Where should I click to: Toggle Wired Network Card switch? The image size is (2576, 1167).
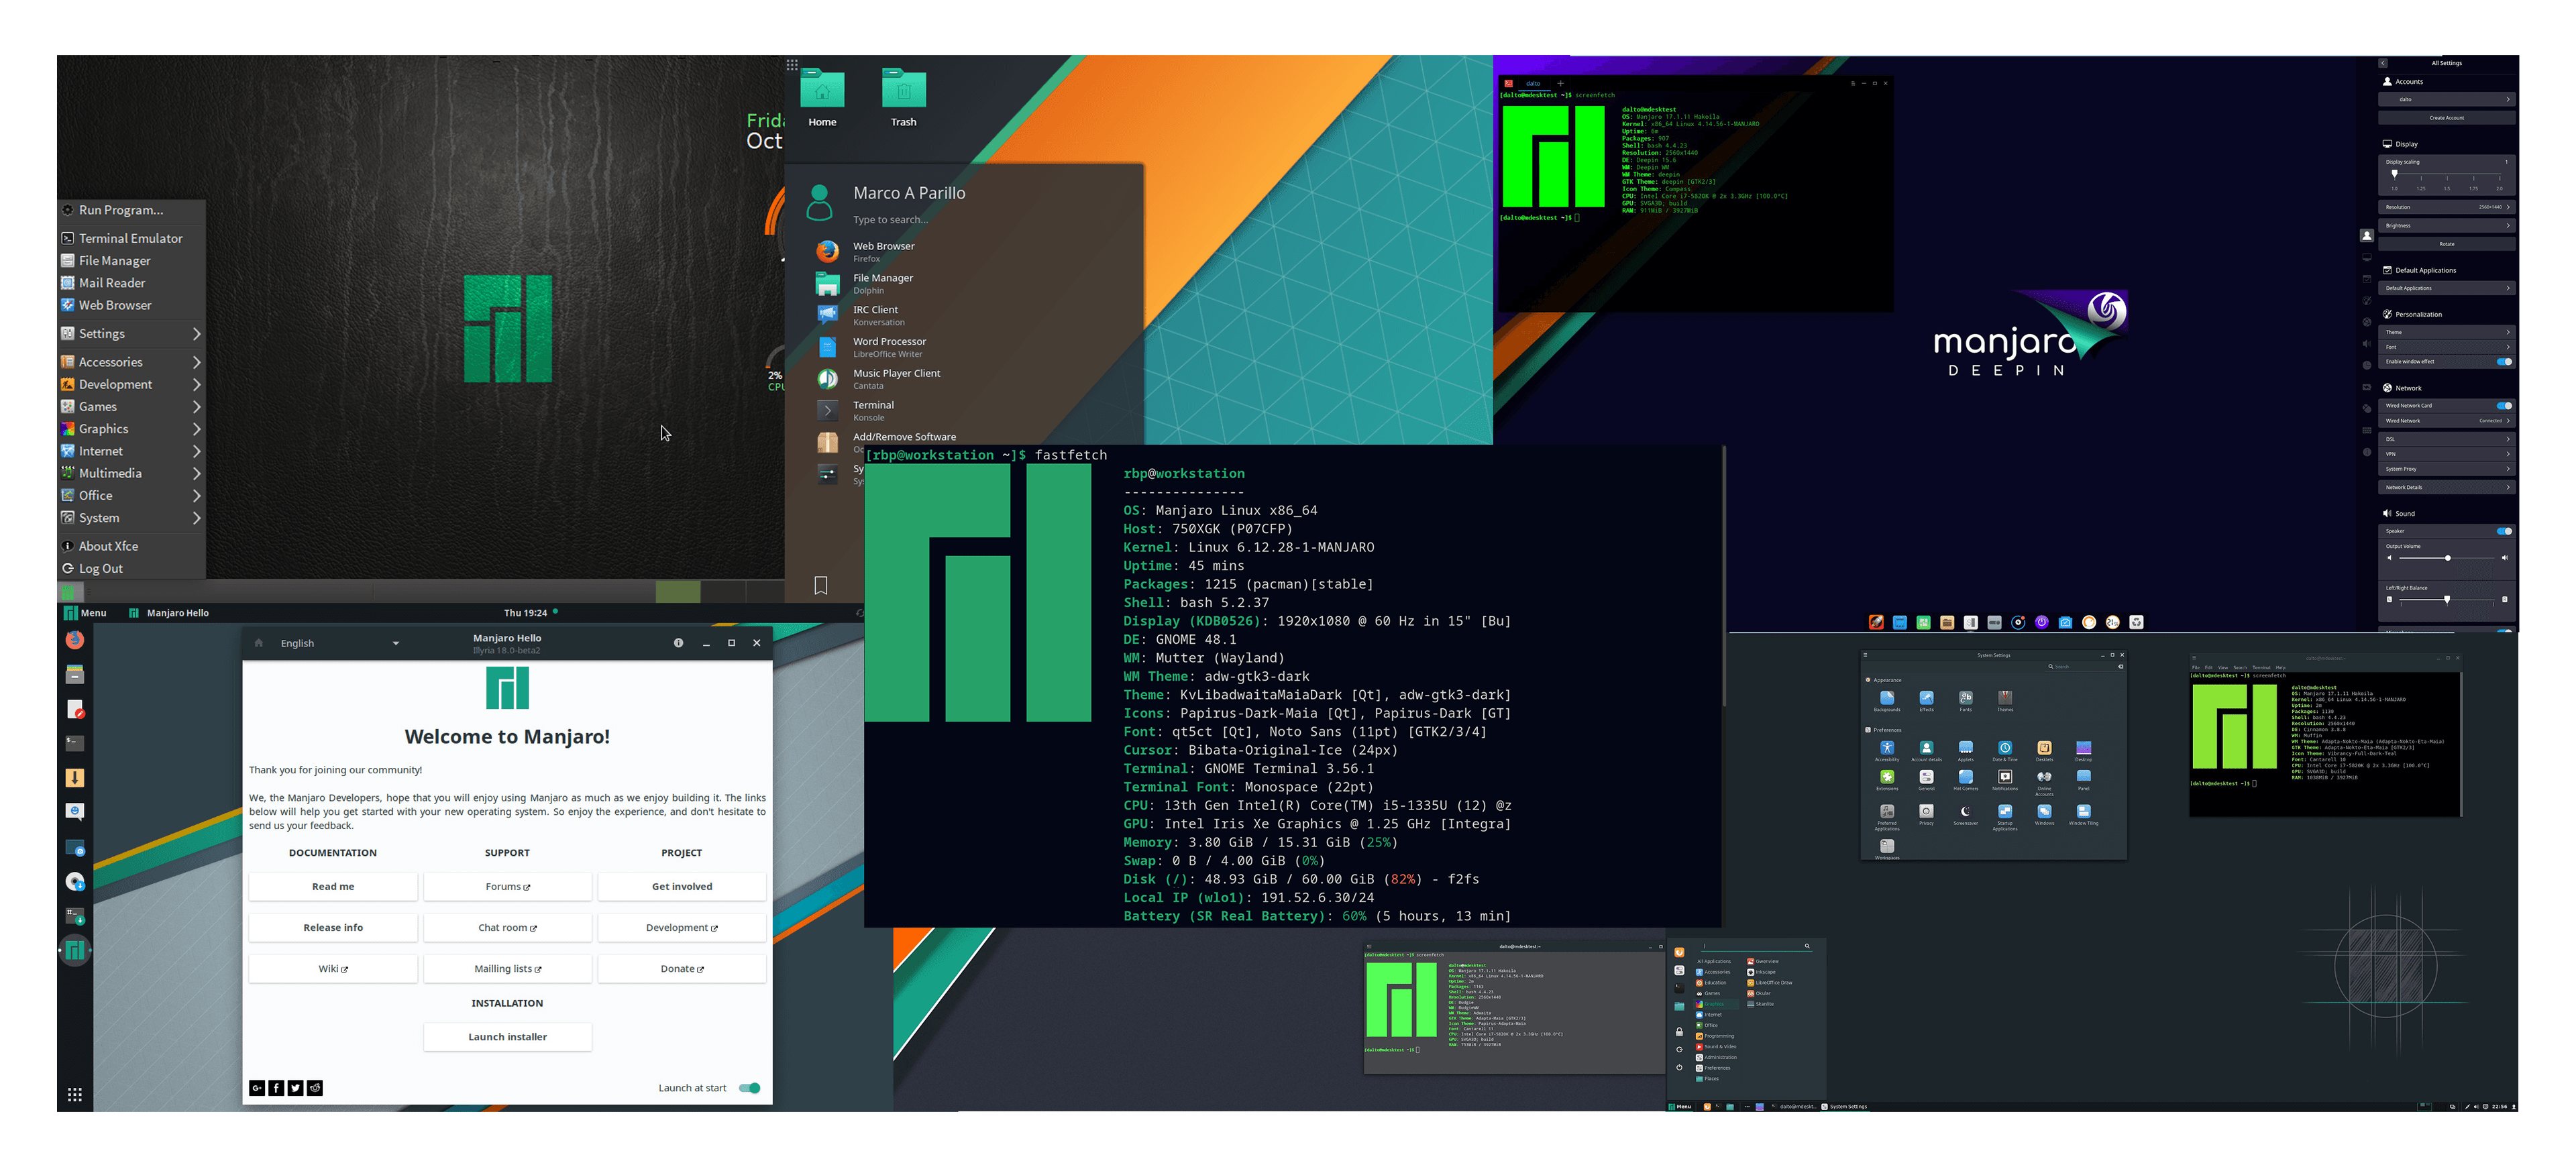(x=2504, y=406)
